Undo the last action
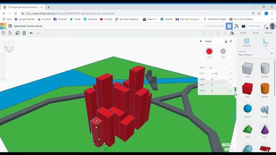Viewport: 276px width, 155px height. (x=31, y=33)
